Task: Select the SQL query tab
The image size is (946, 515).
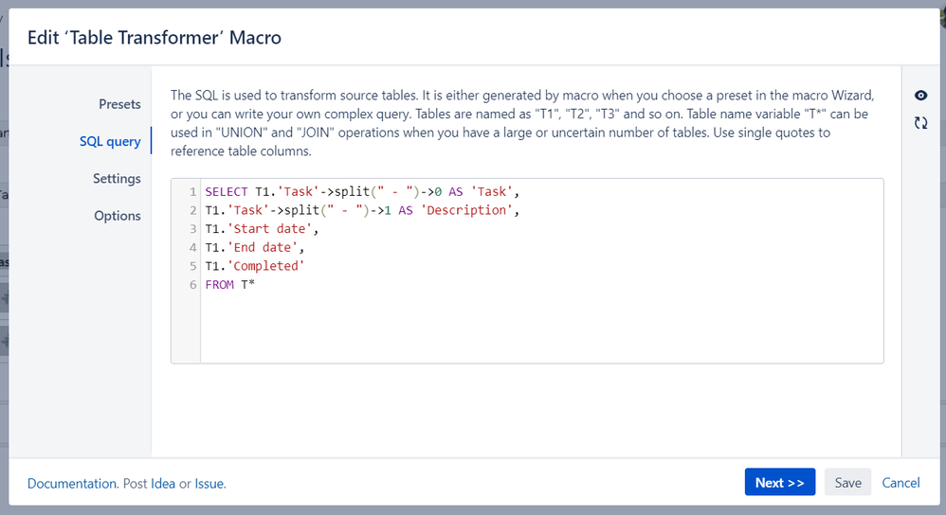Action: pos(110,142)
